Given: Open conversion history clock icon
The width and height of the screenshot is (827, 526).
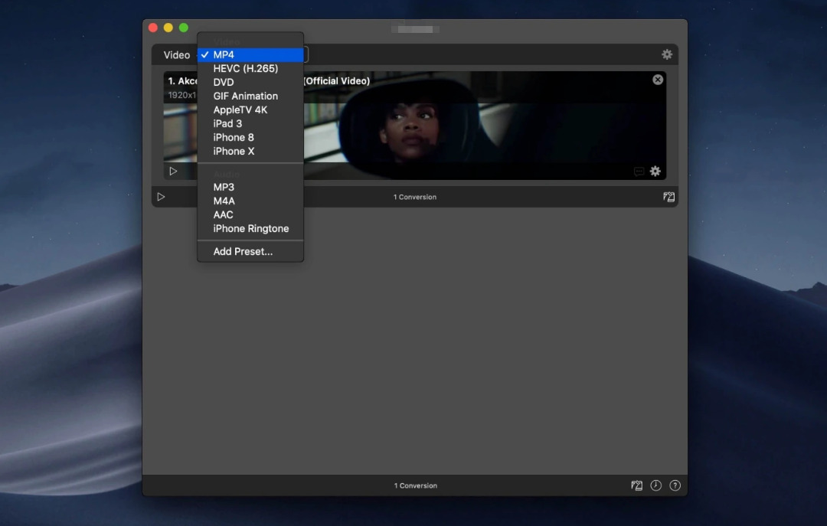Looking at the screenshot, I should click(655, 485).
